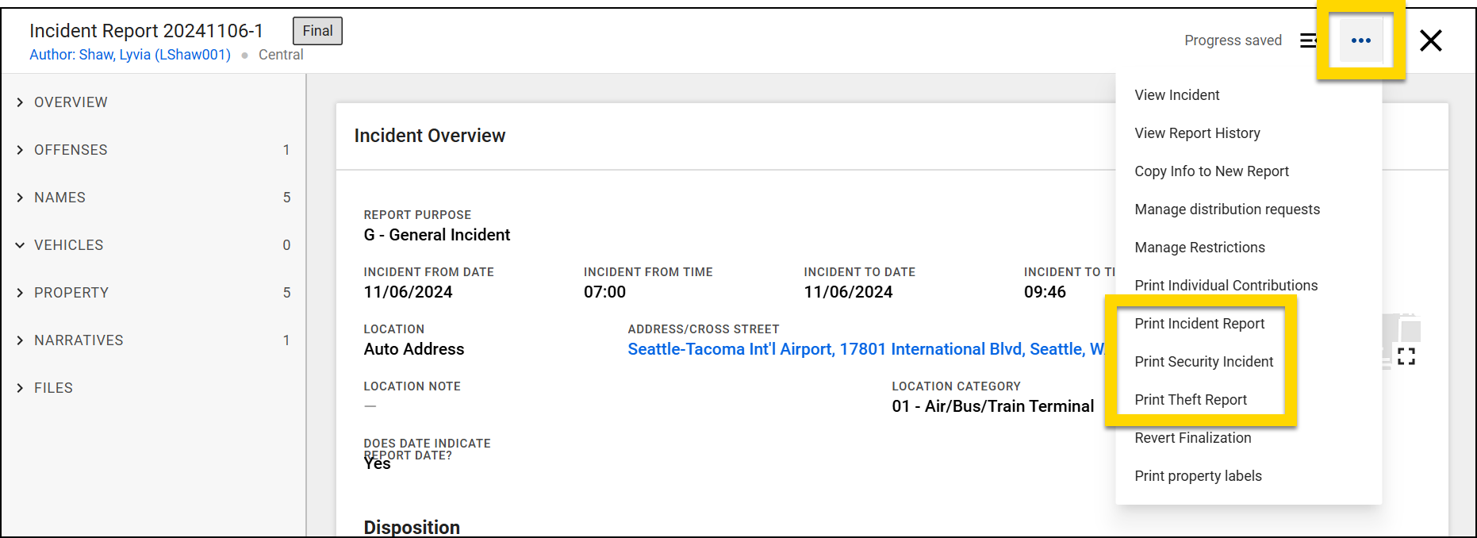Expand the OFFENSES section

(71, 149)
